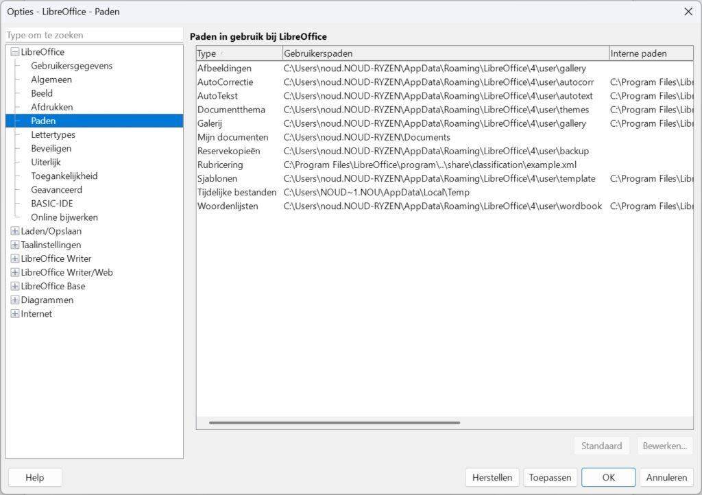Apply changes with Toepassen
The height and width of the screenshot is (495, 702).
[550, 478]
